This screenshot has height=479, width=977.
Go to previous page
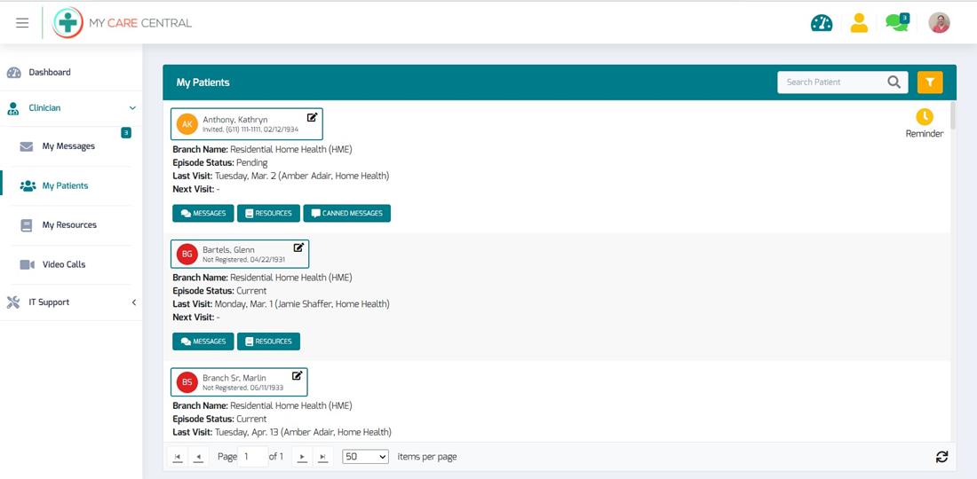click(198, 457)
